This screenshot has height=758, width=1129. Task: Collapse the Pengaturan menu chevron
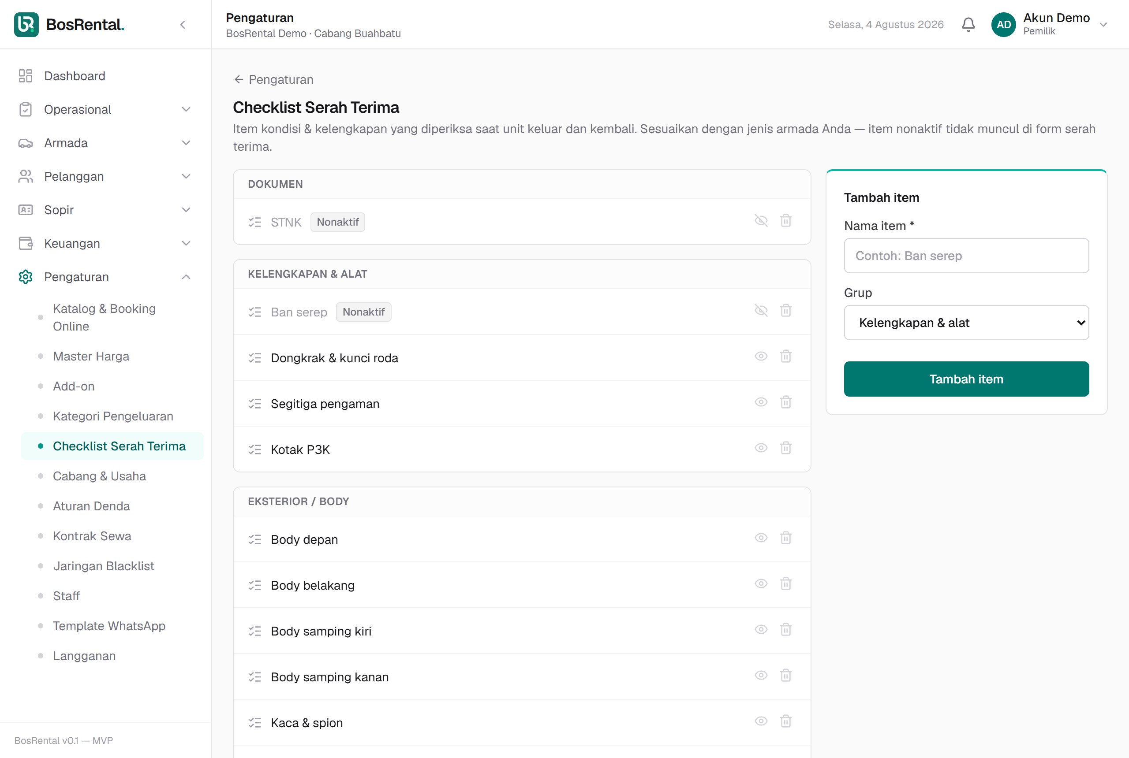pos(186,277)
